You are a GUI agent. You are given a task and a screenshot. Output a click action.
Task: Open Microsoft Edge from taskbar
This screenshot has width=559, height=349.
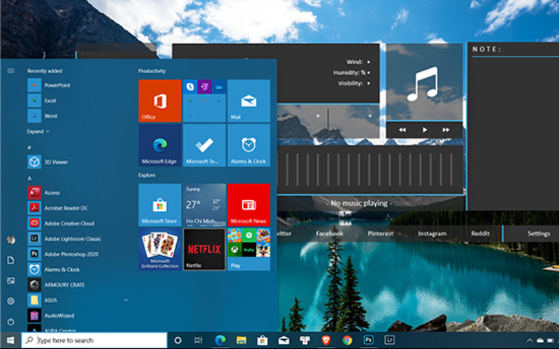click(220, 341)
